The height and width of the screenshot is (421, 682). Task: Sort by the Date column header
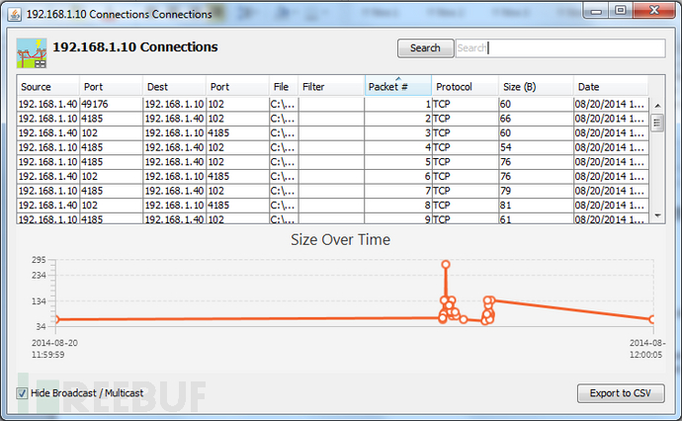click(x=611, y=87)
